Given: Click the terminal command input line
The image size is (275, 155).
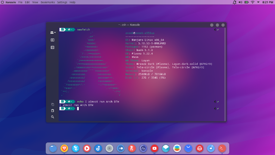Looking at the screenshot, I should click(137, 108).
